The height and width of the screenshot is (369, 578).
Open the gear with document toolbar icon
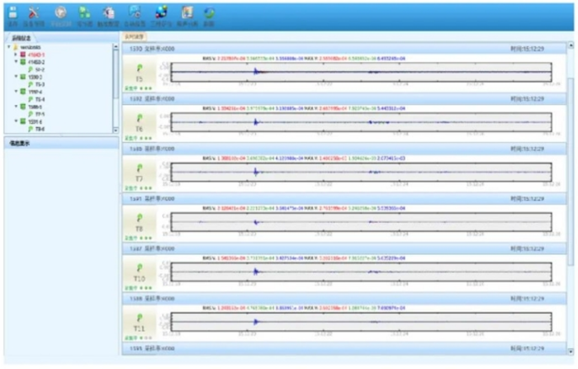(108, 13)
